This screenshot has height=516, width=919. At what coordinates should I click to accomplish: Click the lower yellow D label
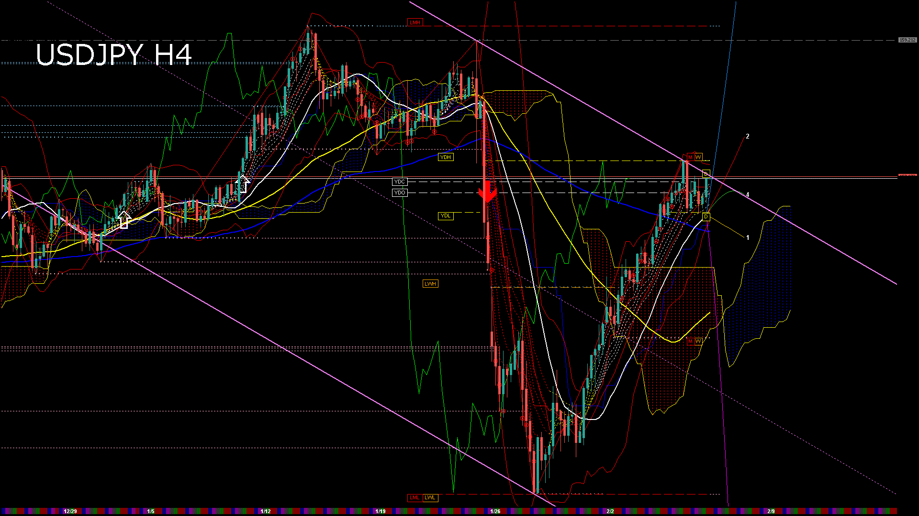706,217
